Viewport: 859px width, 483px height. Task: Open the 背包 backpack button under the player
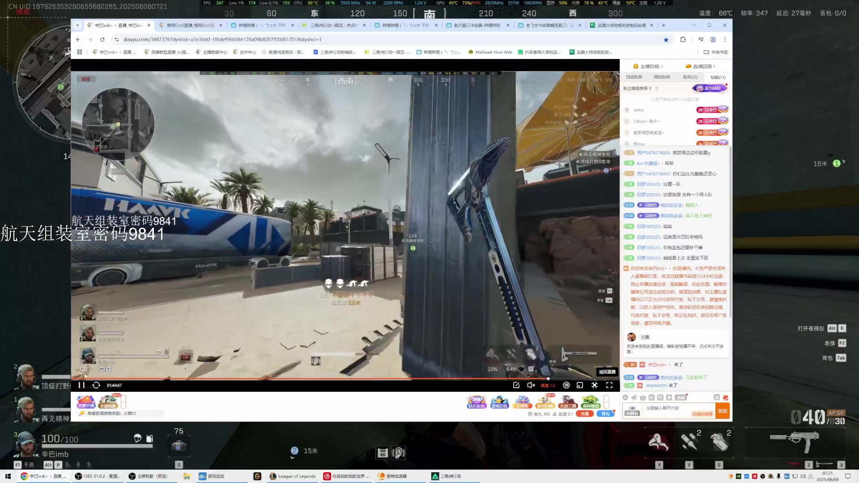tap(605, 414)
